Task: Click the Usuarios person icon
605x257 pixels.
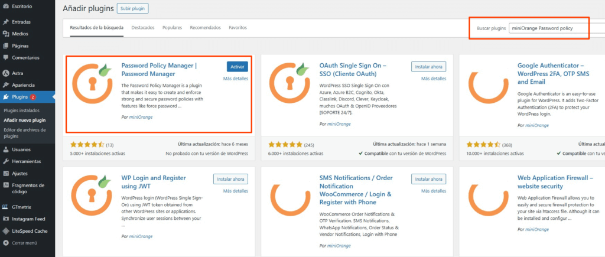Action: (x=6, y=149)
